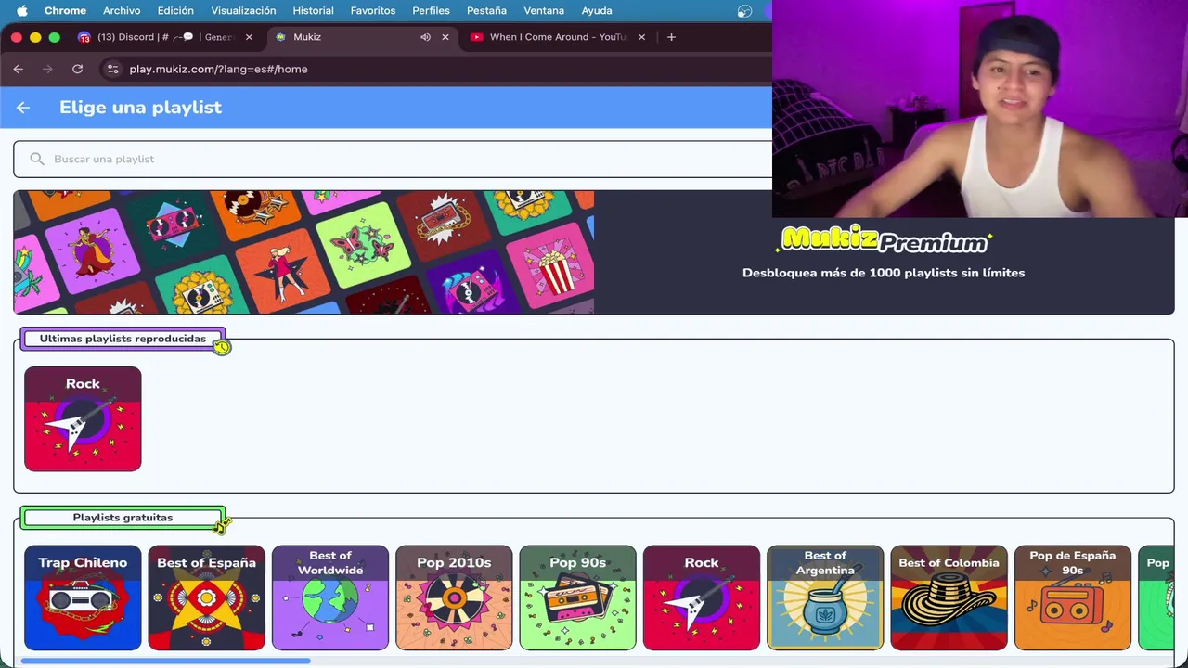Open the Archivo menu
This screenshot has height=668, width=1188.
pos(122,11)
